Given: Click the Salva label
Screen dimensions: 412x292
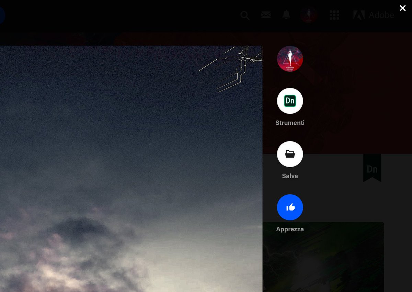Looking at the screenshot, I should click(x=290, y=176).
